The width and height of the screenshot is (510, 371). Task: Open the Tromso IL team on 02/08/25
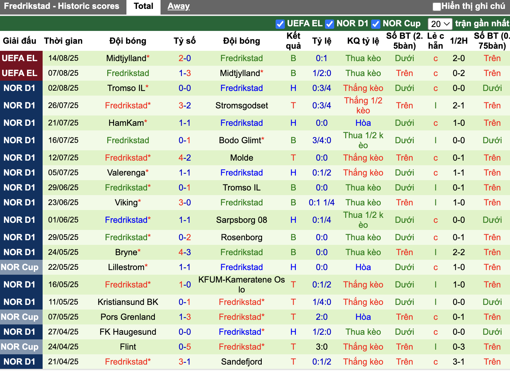pos(126,88)
